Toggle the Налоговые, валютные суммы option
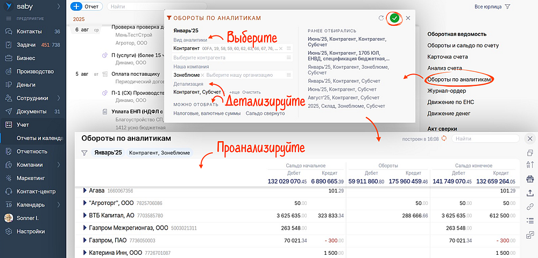 (x=207, y=113)
